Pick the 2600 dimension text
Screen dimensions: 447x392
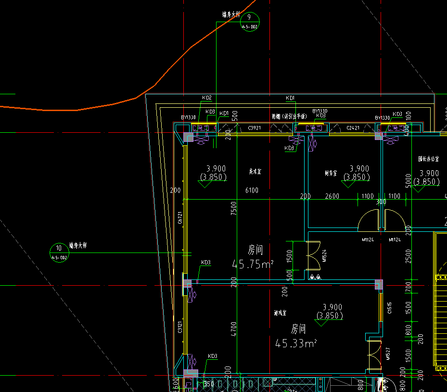332,196
